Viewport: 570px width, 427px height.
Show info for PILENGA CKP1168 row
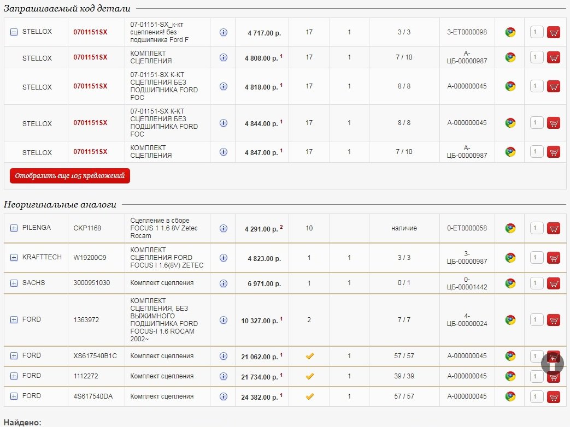point(224,228)
